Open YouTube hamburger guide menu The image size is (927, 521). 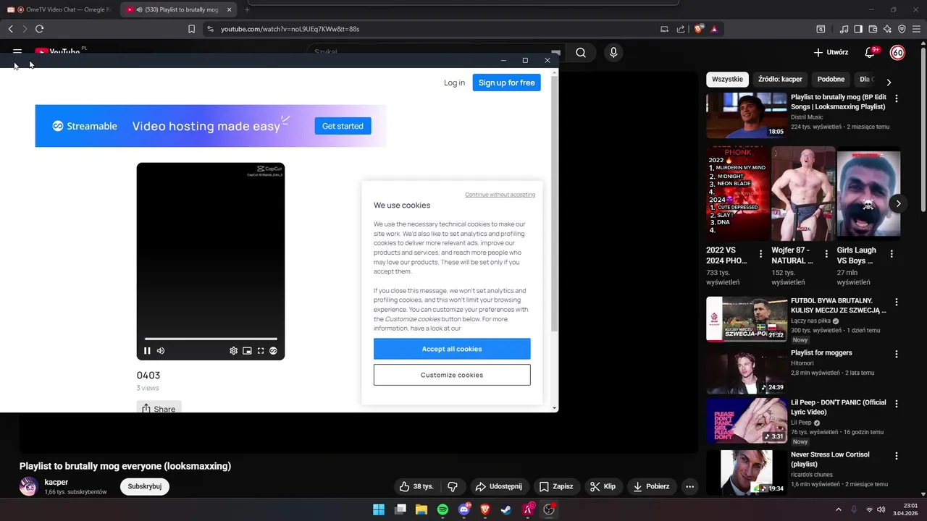17,52
